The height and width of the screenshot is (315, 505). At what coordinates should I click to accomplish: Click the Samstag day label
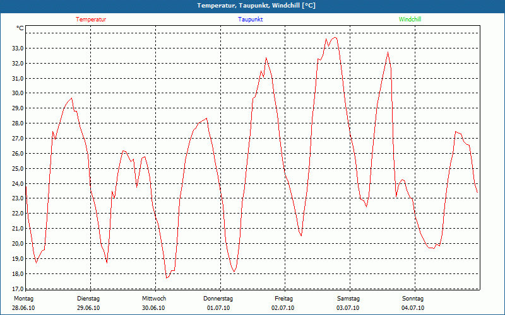pos(348,299)
